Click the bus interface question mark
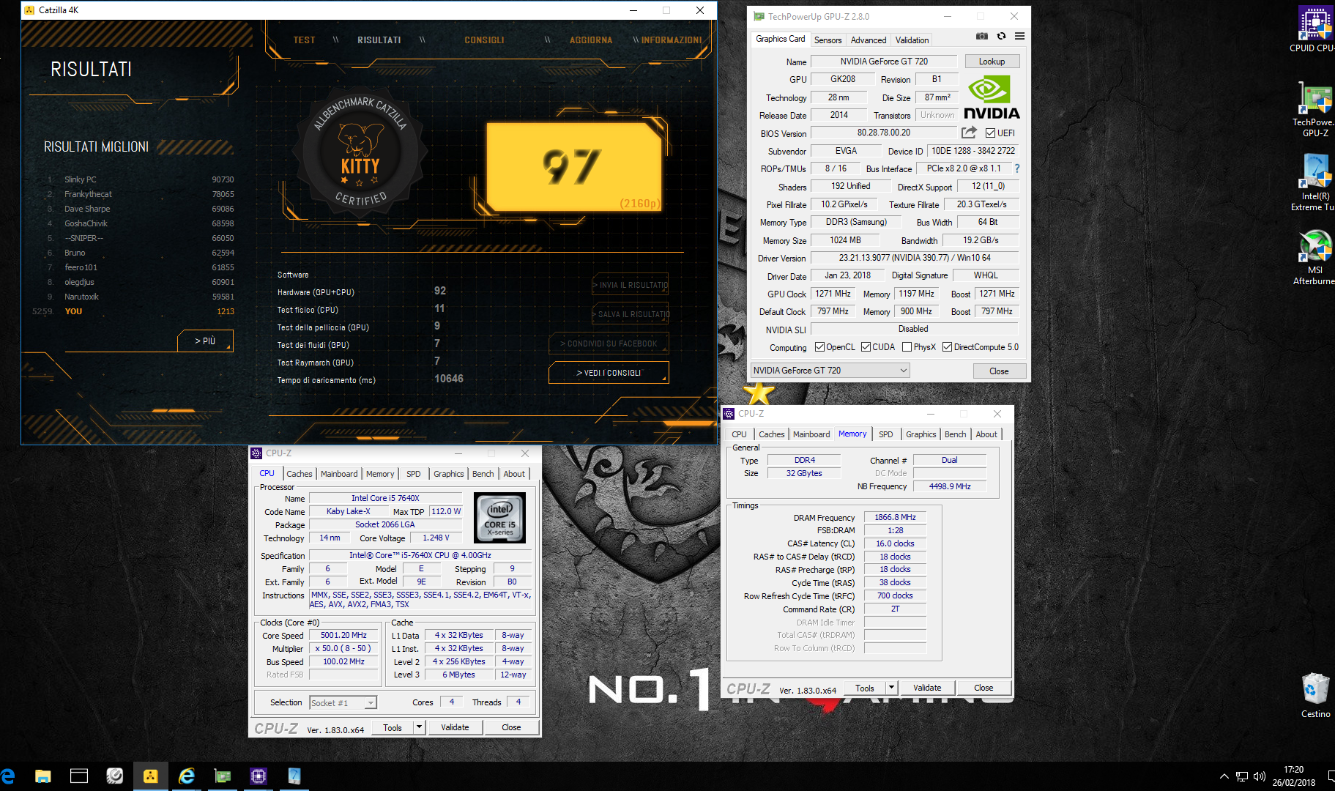The image size is (1335, 791). 1016,168
